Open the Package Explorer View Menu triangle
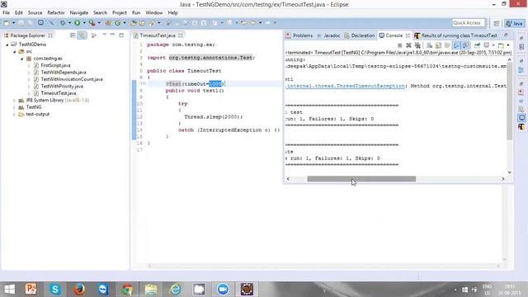Image resolution: width=528 pixels, height=297 pixels. 105,35
